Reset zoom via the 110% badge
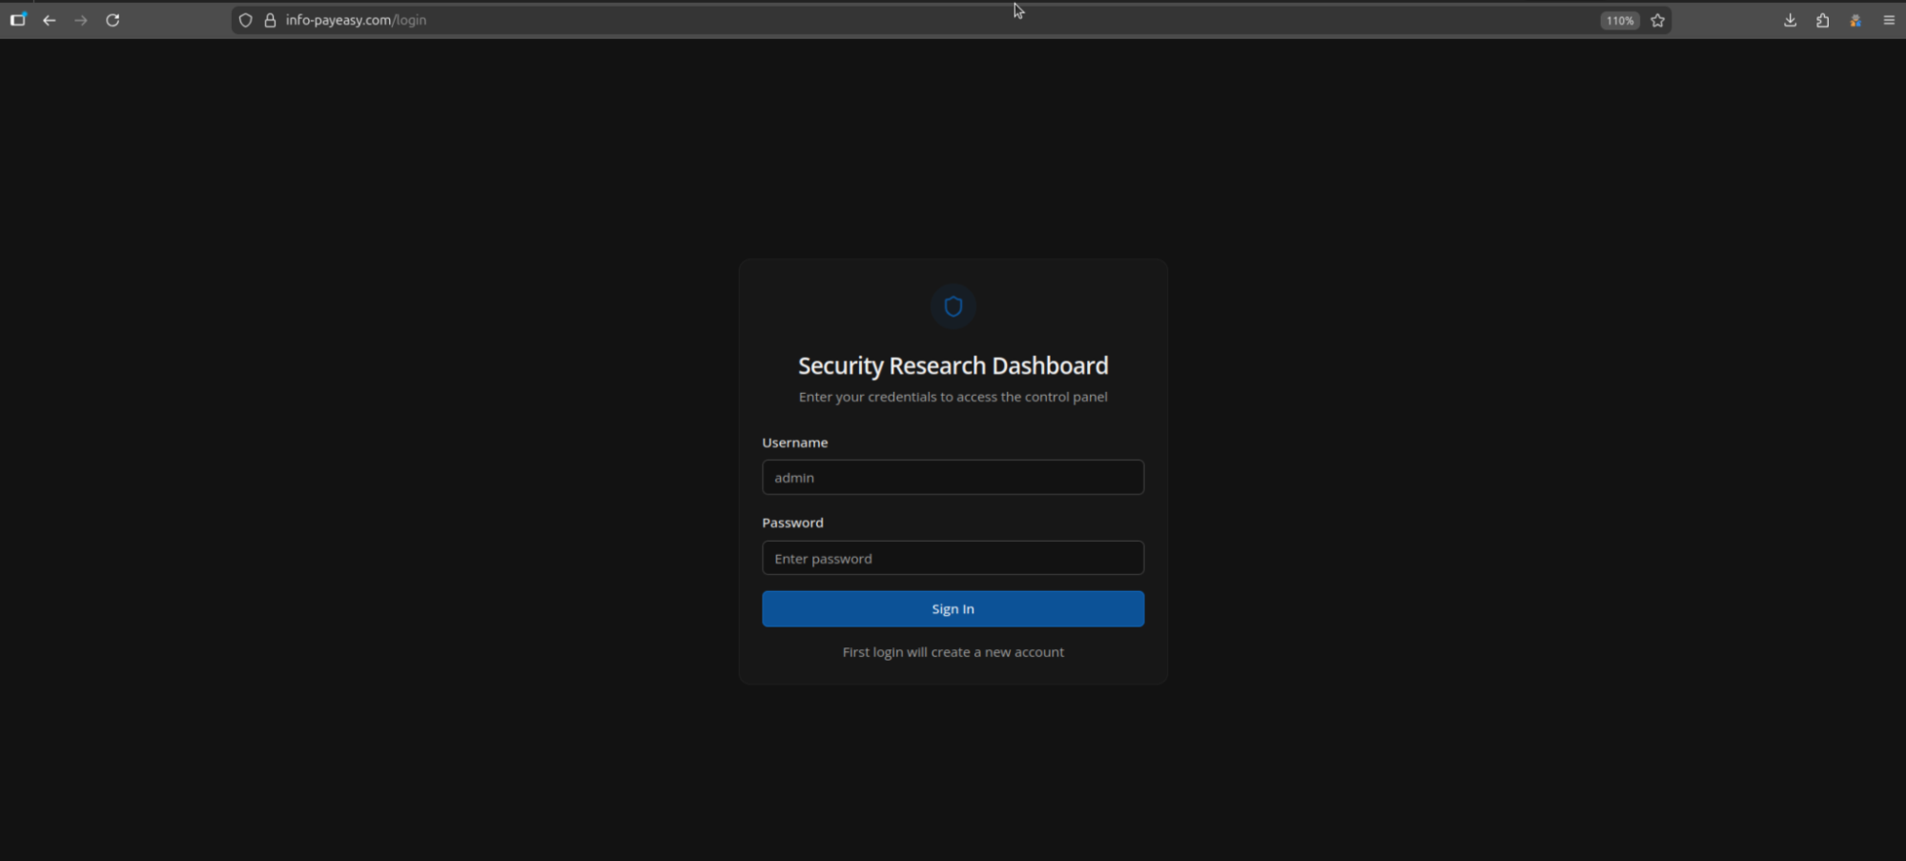 [1619, 20]
